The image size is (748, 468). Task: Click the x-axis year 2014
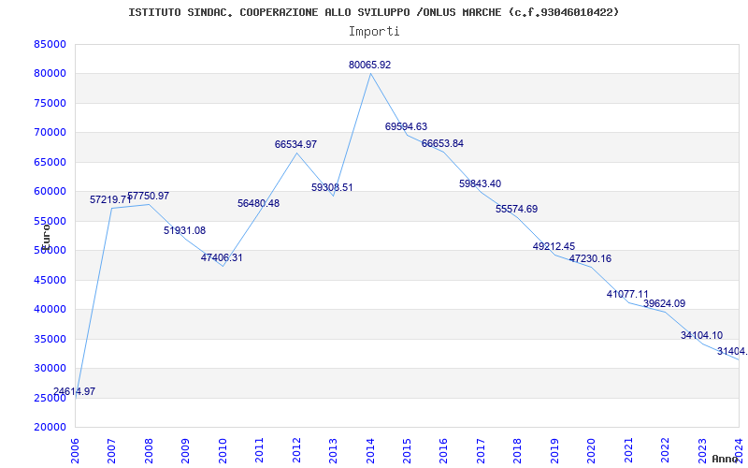coord(370,450)
